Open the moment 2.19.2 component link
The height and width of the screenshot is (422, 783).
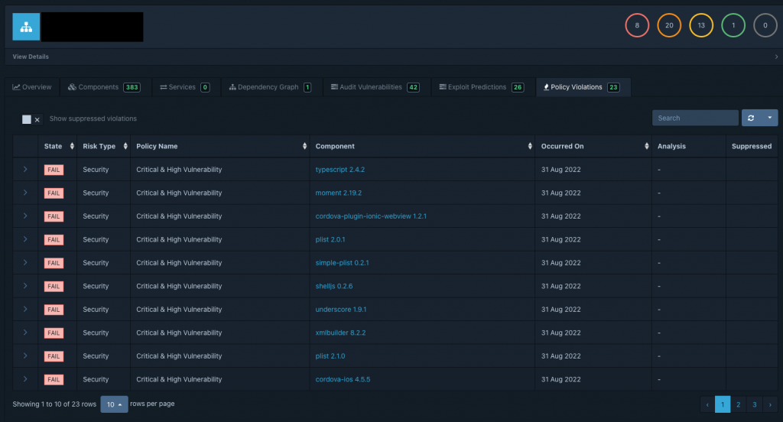pos(339,193)
